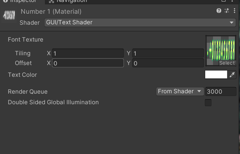Open the material preset sliders icon
Screen dimensions: 240x154
[x=227, y=11]
